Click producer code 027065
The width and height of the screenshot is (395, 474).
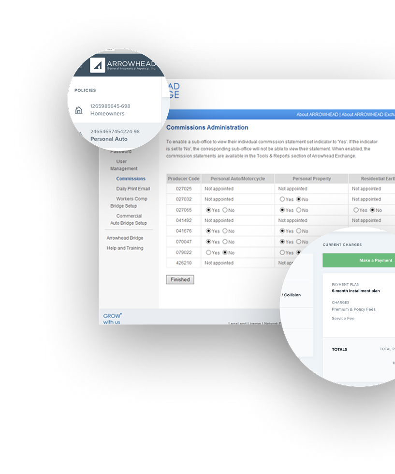(184, 210)
